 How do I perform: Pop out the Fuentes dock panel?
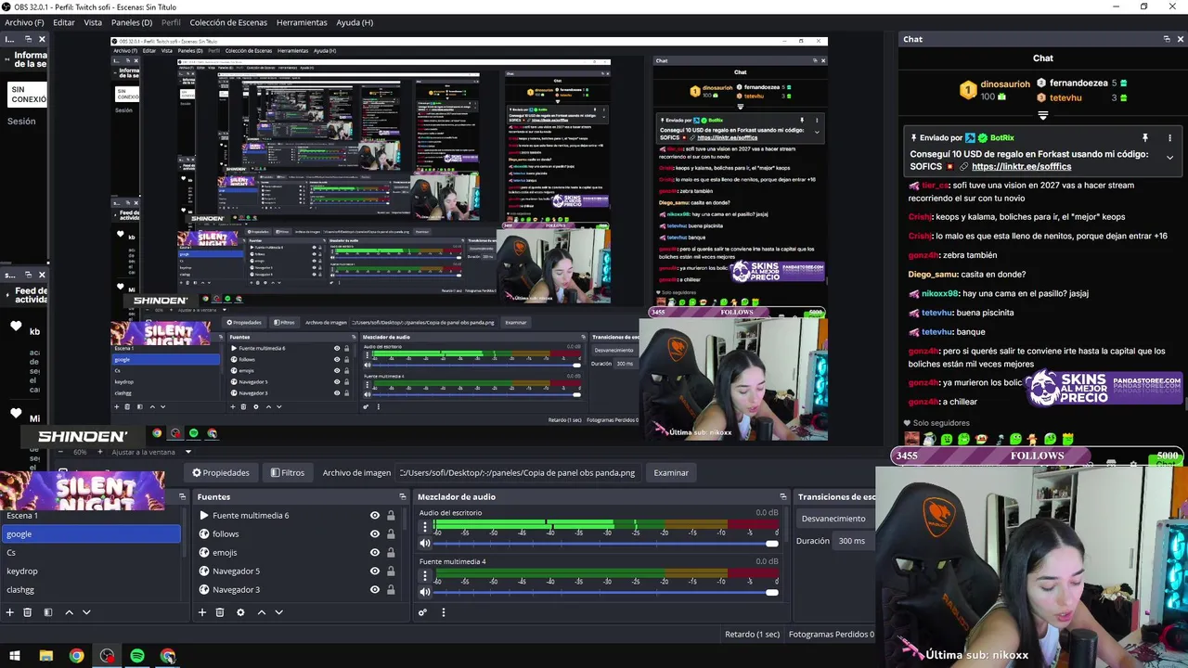pyautogui.click(x=402, y=497)
